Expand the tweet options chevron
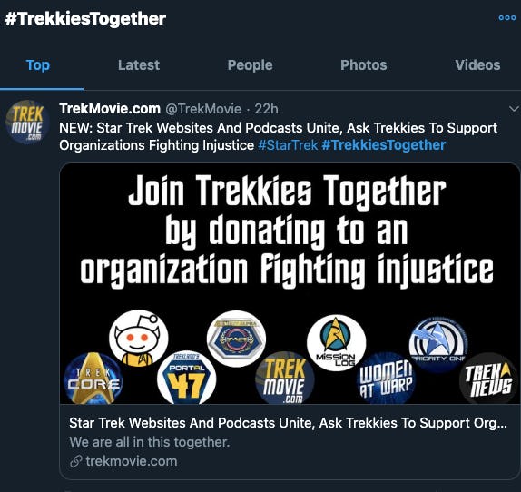Image resolution: width=521 pixels, height=492 pixels. [514, 109]
